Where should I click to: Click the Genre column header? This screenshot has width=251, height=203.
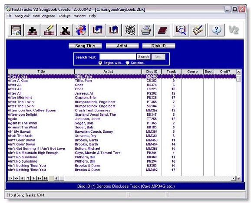(x=192, y=72)
